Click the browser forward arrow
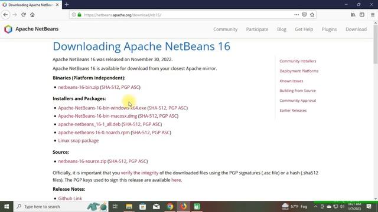The image size is (378, 212). pyautogui.click(x=15, y=15)
